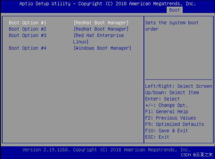The height and width of the screenshot is (159, 215).
Task: Click the Up/Down: Select Item hint
Action: pyautogui.click(x=172, y=93)
